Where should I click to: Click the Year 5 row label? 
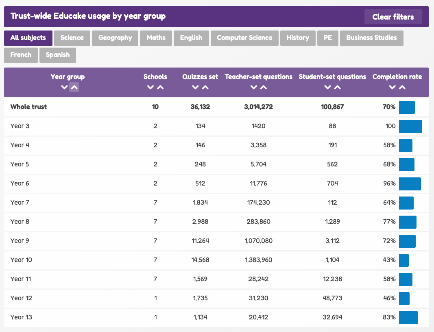(x=20, y=164)
